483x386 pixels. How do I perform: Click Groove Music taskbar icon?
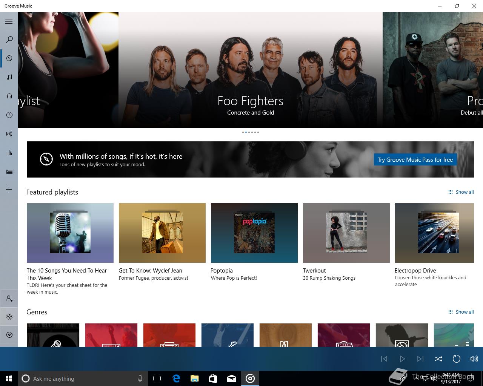point(250,378)
